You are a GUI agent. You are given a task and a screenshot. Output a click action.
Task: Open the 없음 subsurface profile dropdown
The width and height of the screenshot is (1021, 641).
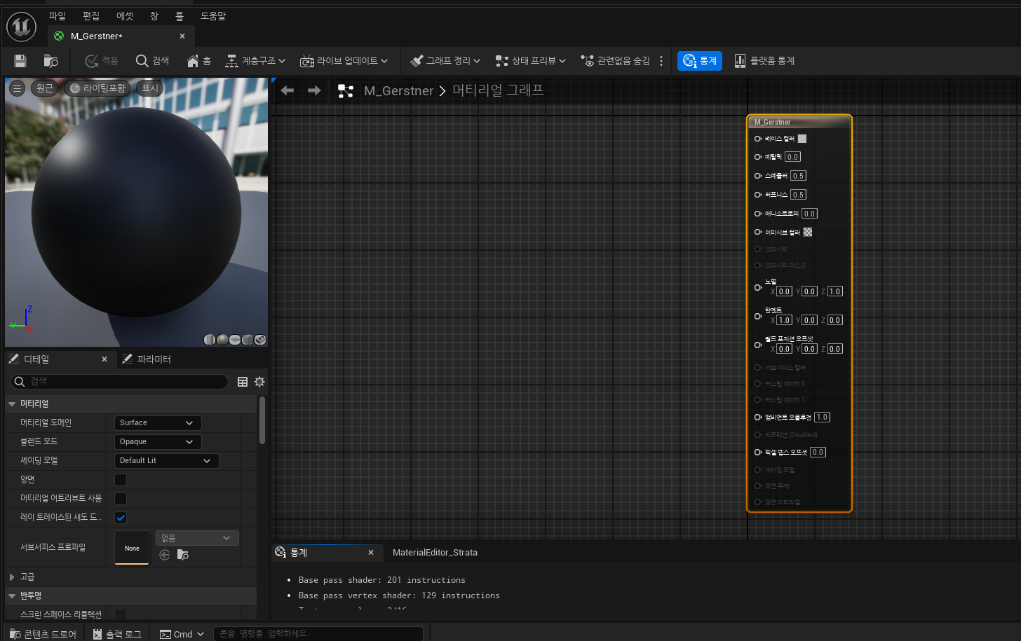(197, 538)
